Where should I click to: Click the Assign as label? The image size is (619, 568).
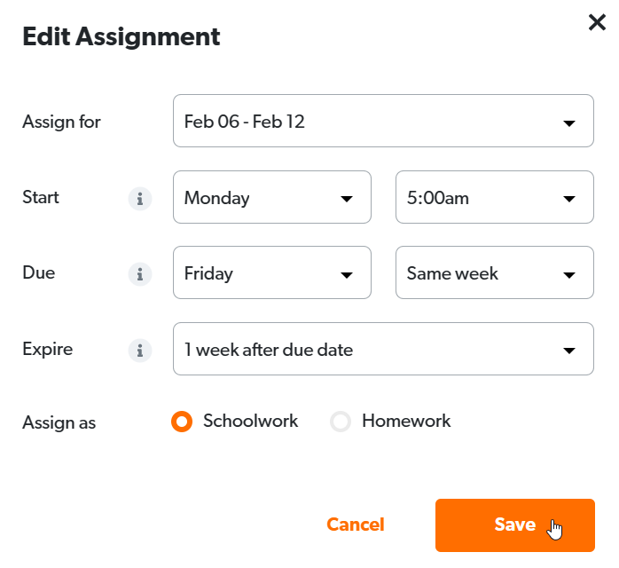click(59, 422)
